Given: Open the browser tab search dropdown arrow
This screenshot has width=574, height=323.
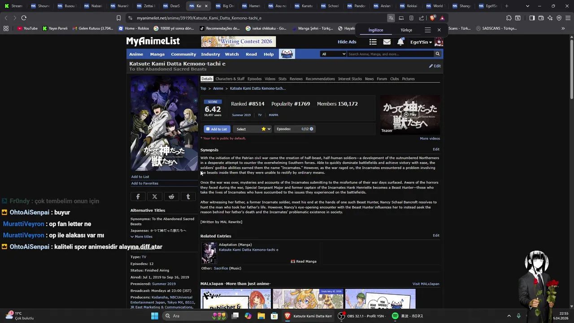Looking at the screenshot, I should pyautogui.click(x=527, y=6).
